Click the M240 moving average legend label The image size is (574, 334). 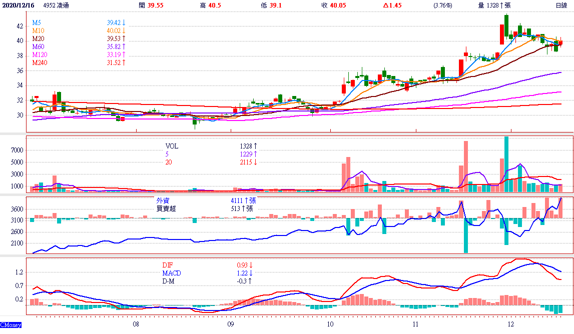click(x=41, y=62)
